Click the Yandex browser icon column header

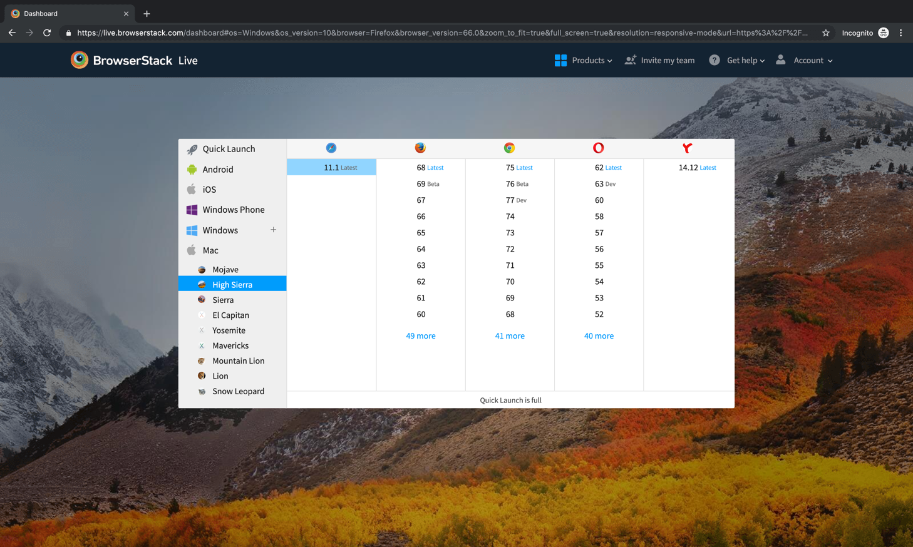(688, 148)
